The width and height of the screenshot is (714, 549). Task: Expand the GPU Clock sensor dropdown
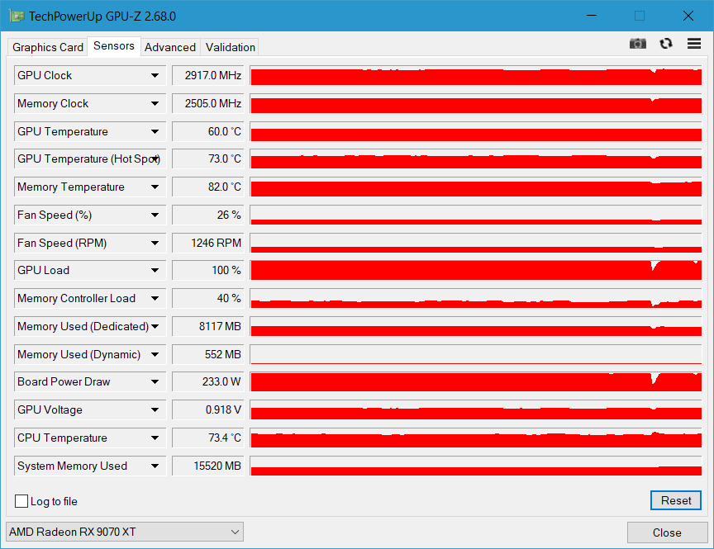(155, 76)
